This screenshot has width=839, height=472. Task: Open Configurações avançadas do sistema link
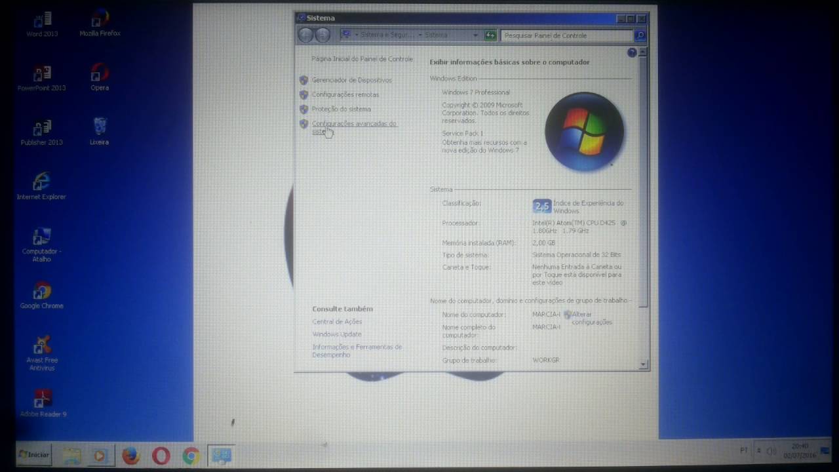point(355,127)
